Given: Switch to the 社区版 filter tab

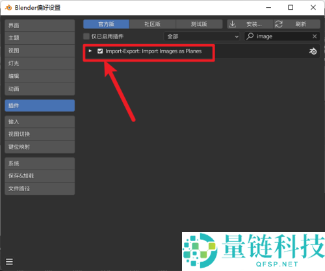Looking at the screenshot, I should [153, 24].
